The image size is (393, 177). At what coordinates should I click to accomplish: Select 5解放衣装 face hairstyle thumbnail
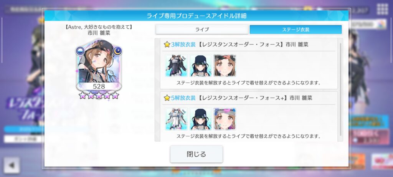coord(225,119)
